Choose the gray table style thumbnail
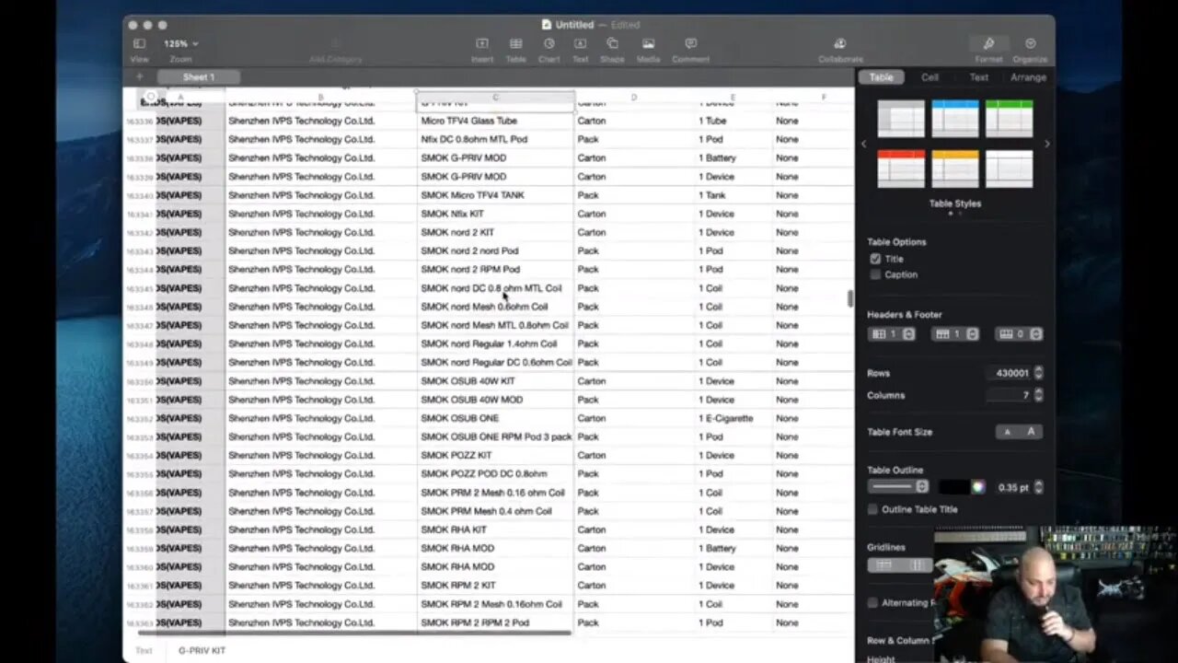 coord(901,119)
